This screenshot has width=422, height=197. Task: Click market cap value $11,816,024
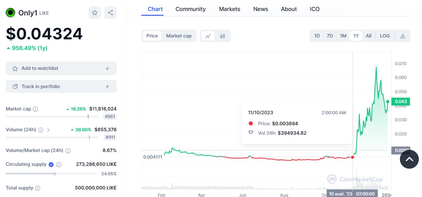103,109
